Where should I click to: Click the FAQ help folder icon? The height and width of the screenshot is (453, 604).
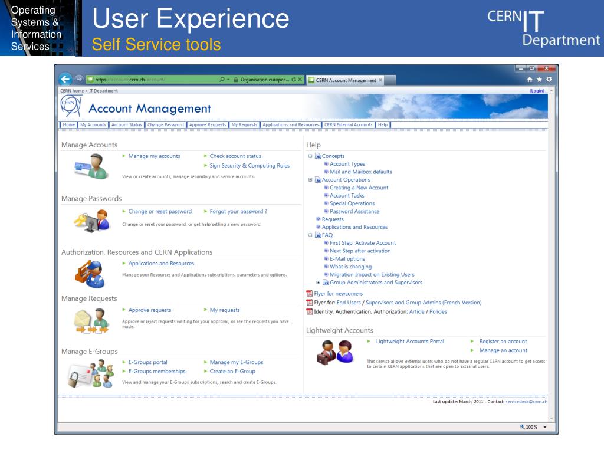click(x=318, y=235)
